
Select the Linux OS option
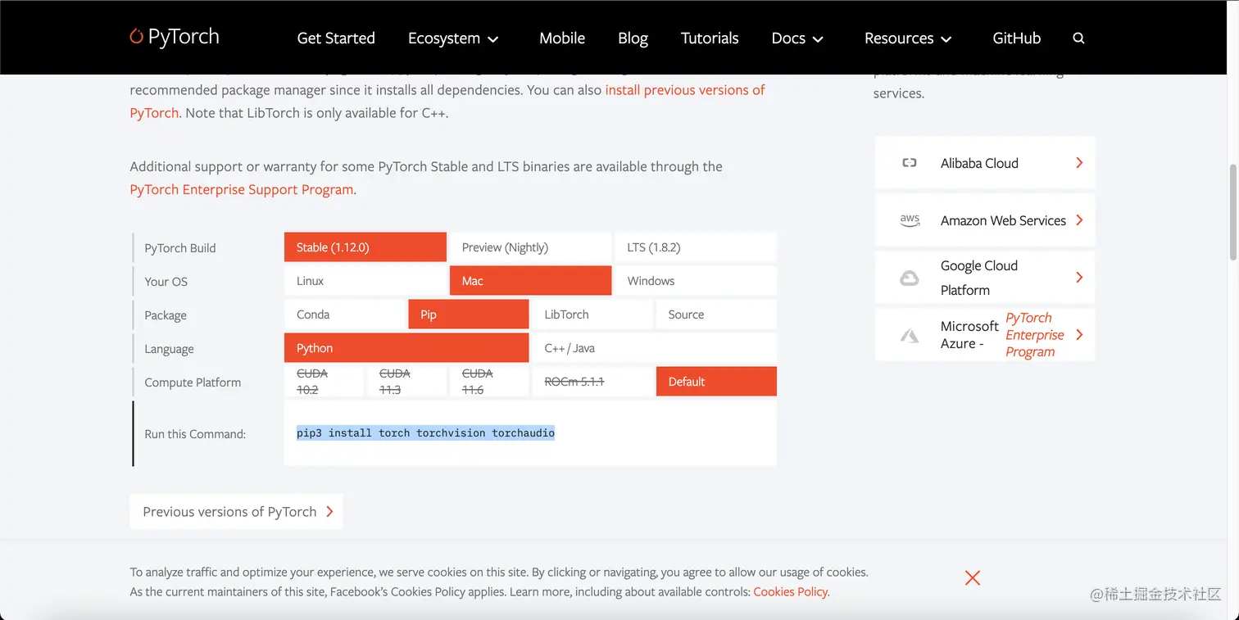click(x=365, y=281)
